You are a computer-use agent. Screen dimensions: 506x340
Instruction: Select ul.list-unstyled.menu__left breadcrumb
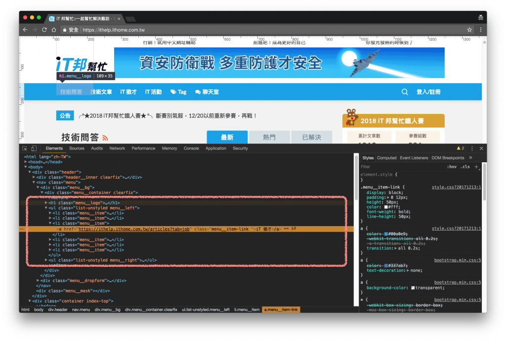[x=206, y=310]
